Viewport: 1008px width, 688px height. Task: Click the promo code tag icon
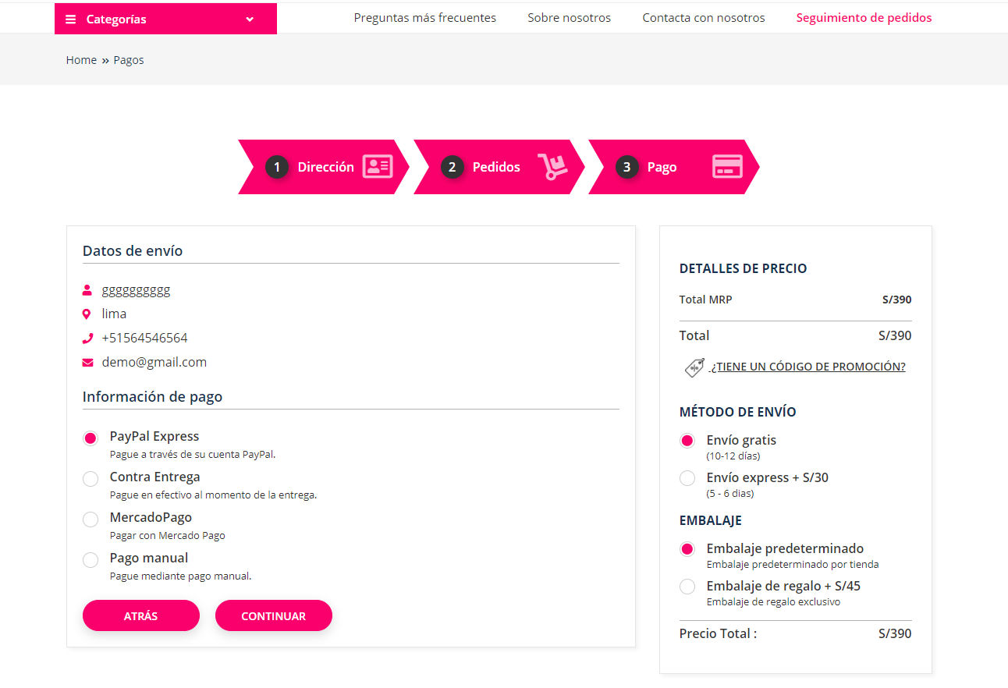pos(694,367)
